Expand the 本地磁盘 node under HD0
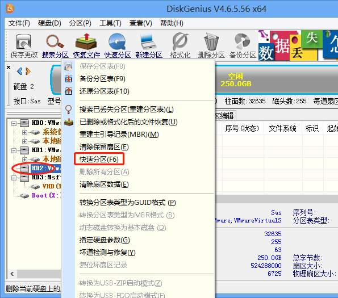This screenshot has width=338, height=298. click(24, 141)
